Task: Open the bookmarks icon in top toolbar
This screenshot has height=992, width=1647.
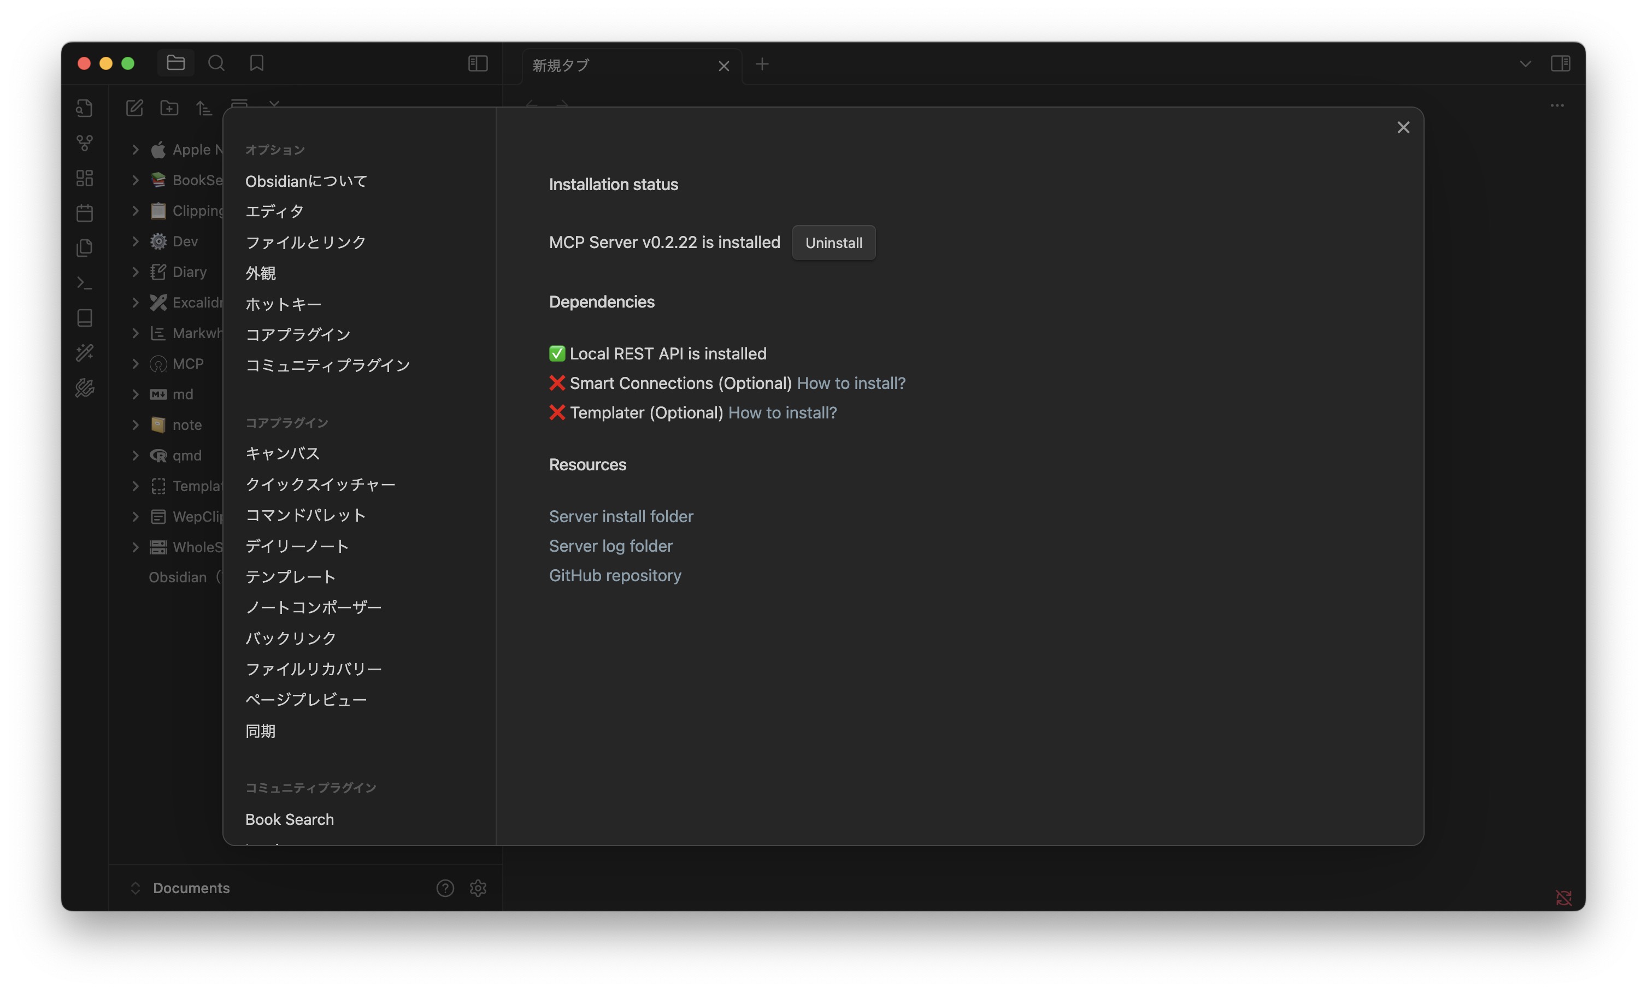Action: [x=257, y=63]
